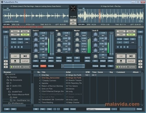Turn the Deck A Gain knob
The width and height of the screenshot is (146, 113).
coord(36,34)
